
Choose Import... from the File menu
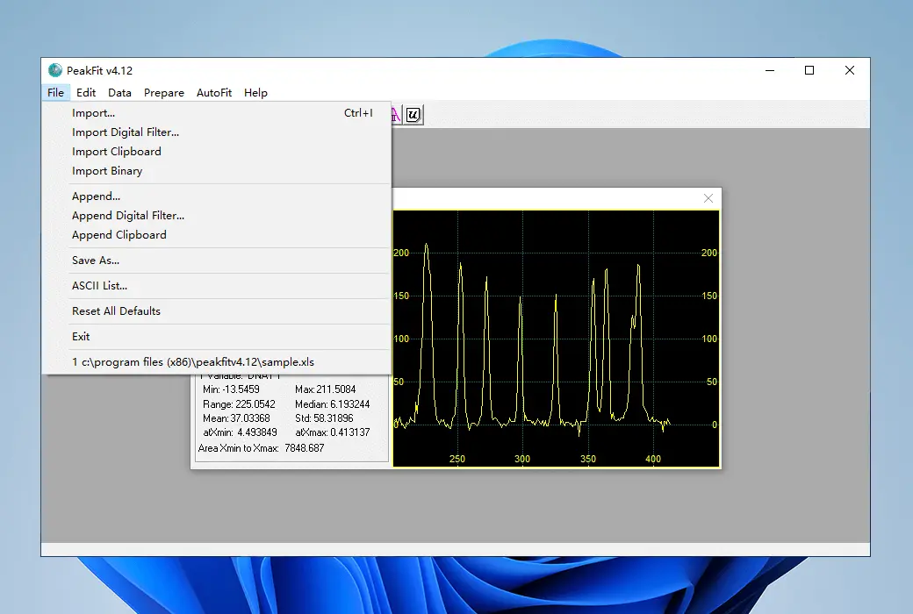[x=217, y=113]
